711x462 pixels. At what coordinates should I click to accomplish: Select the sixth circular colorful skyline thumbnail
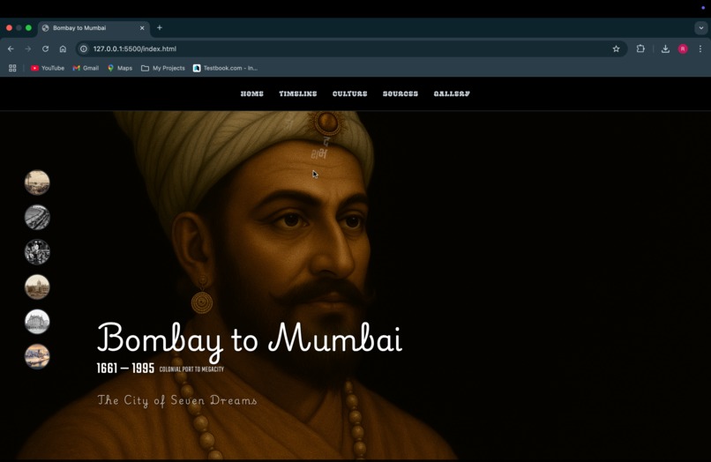click(x=37, y=356)
